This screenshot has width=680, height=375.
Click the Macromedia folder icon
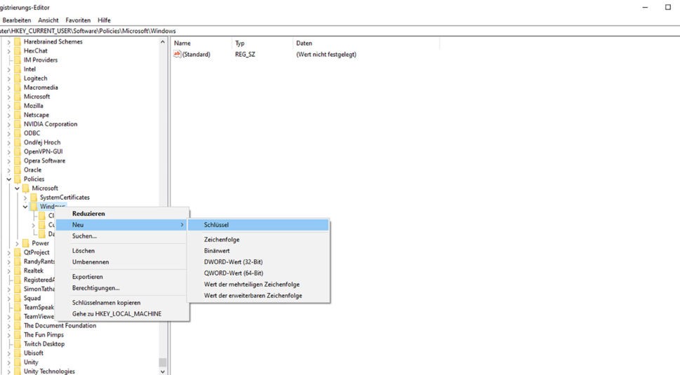pyautogui.click(x=18, y=88)
